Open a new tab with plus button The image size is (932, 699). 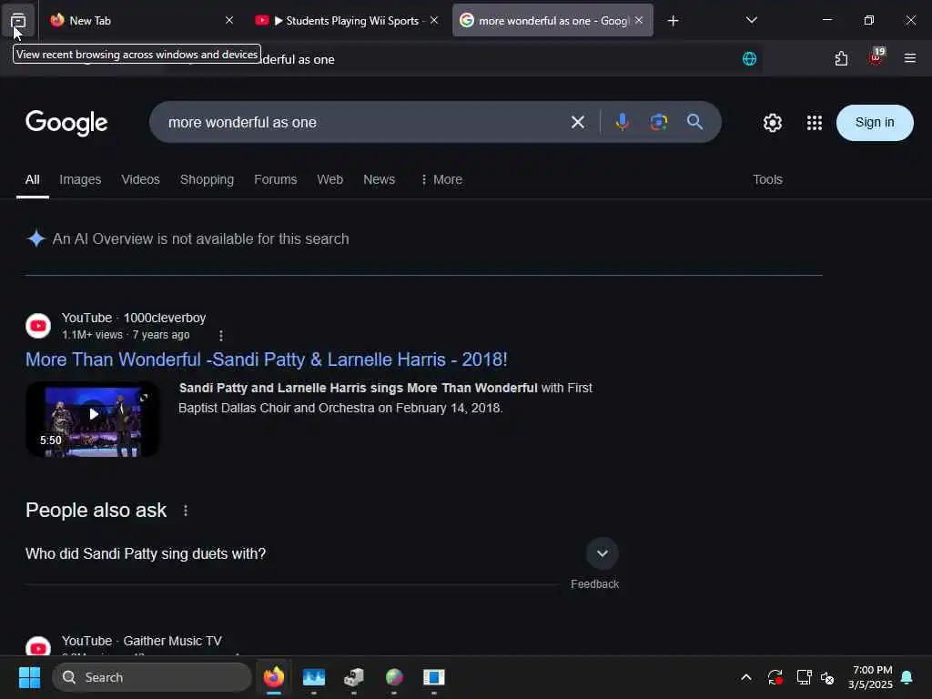click(x=673, y=21)
